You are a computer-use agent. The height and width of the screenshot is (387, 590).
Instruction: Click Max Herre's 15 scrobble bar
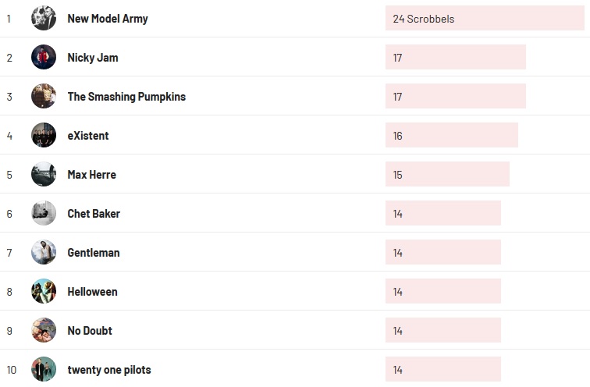tap(447, 174)
